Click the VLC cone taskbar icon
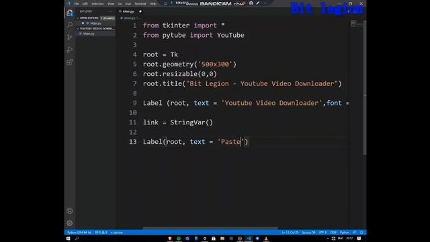Screen dimensions: 430x242 tap(266, 239)
